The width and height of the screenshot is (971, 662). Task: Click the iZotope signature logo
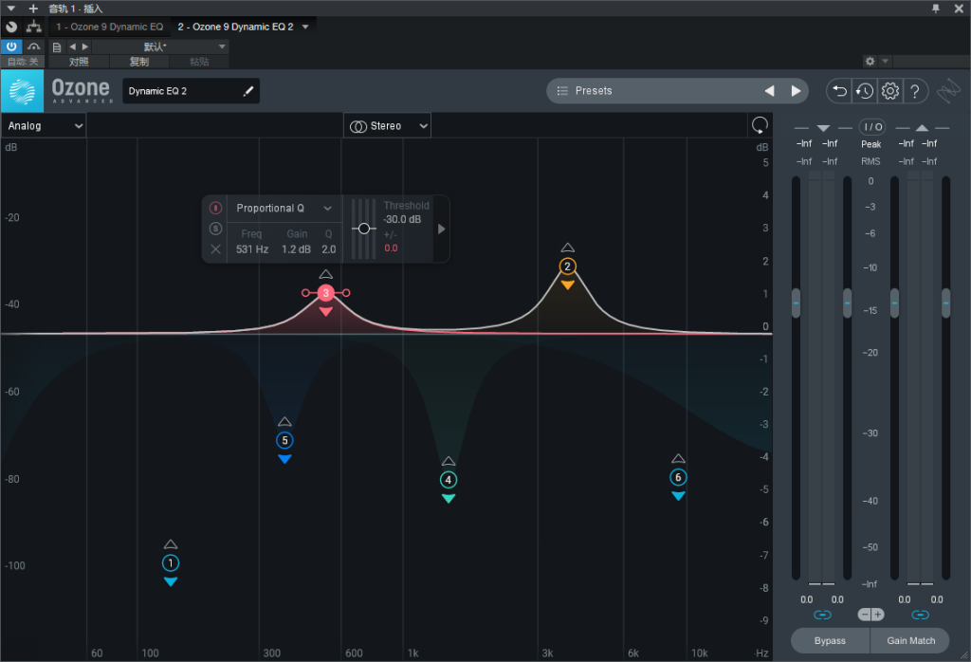coord(948,92)
